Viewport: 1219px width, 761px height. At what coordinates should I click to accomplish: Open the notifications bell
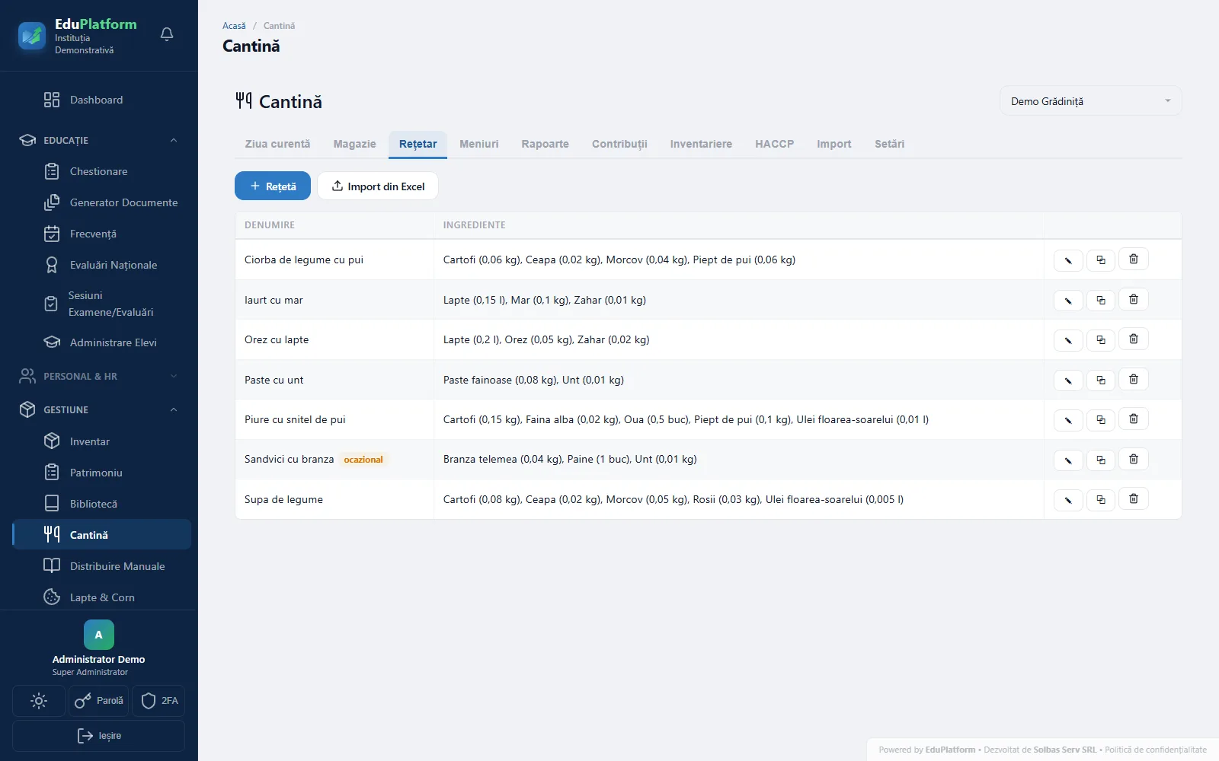pos(167,34)
